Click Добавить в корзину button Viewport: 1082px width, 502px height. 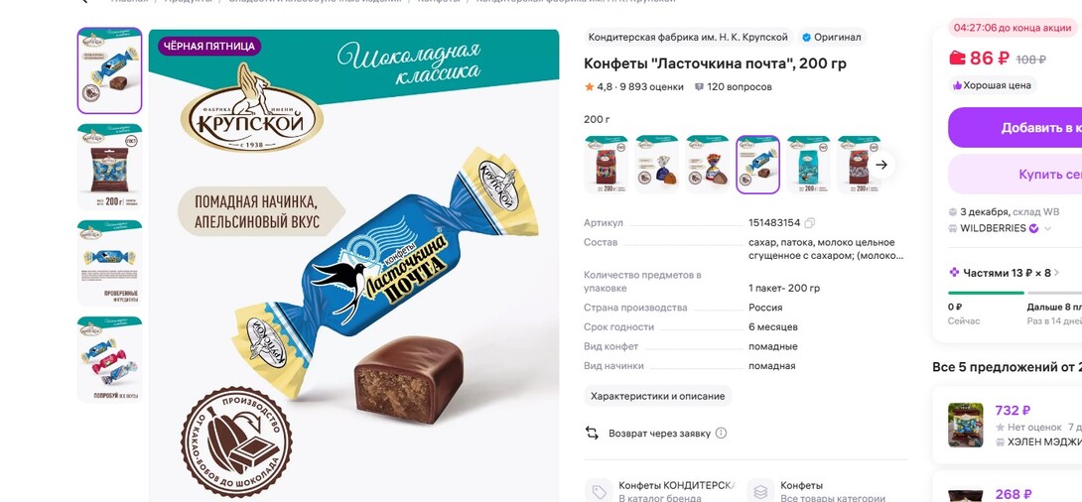coord(1015,128)
